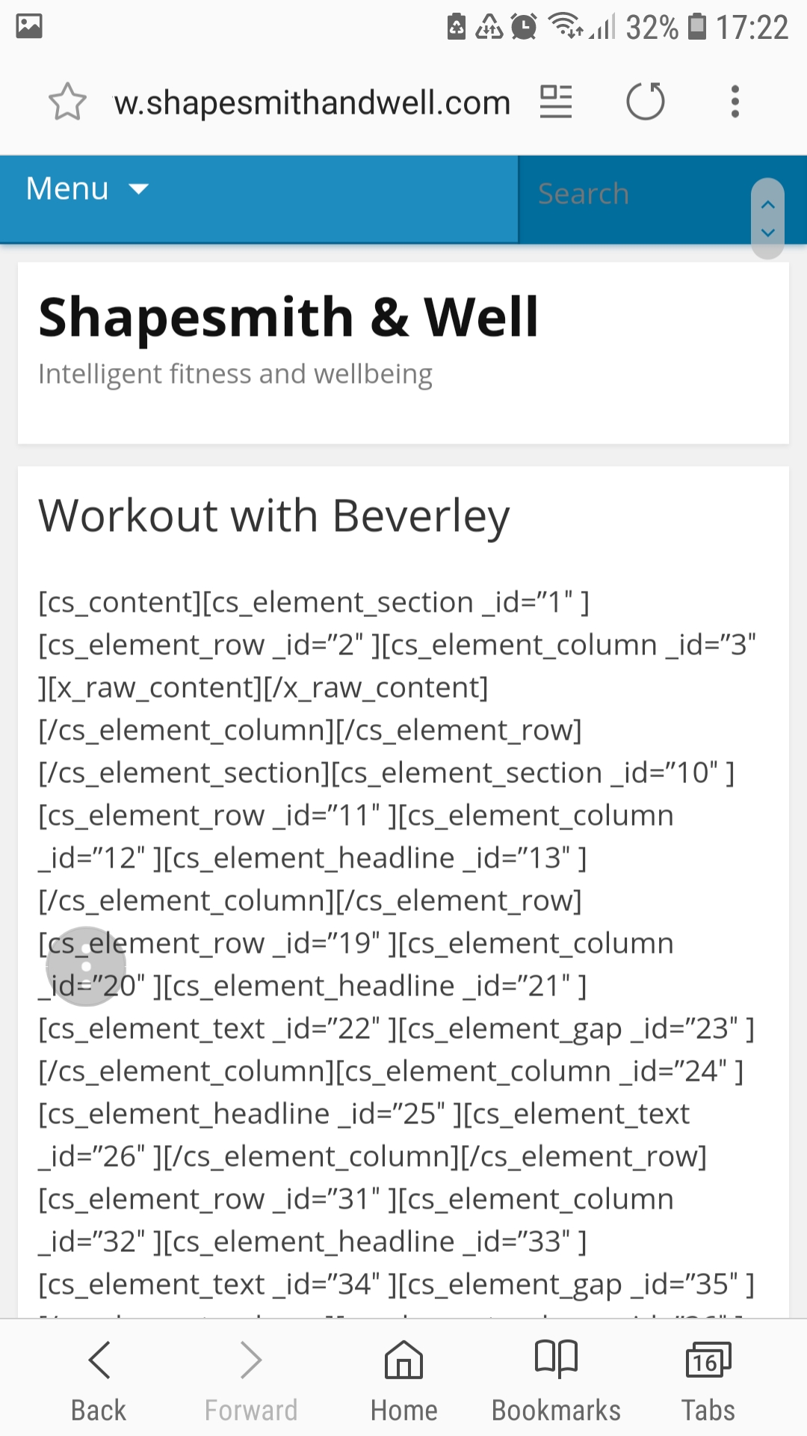Open reader mode icon in address bar
This screenshot has height=1436, width=807.
(x=556, y=101)
